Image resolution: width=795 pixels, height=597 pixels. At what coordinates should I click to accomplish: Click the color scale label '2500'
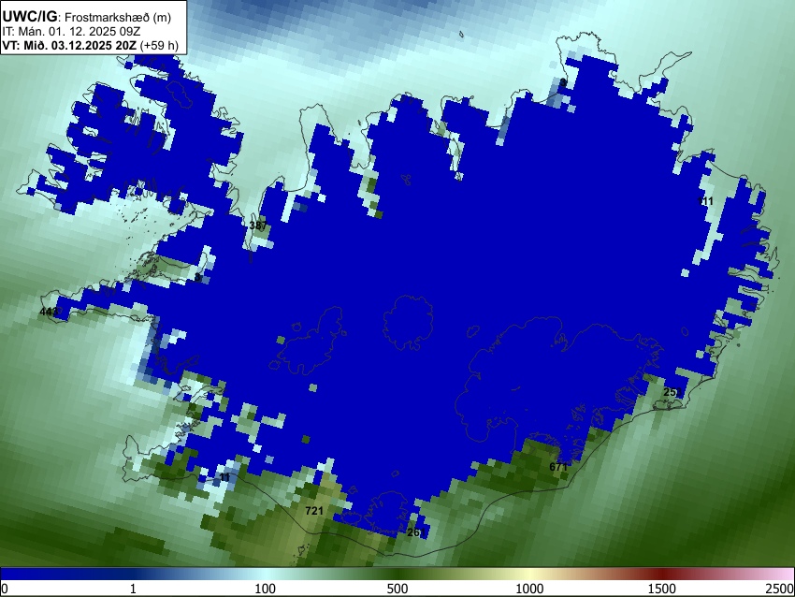tap(780, 589)
